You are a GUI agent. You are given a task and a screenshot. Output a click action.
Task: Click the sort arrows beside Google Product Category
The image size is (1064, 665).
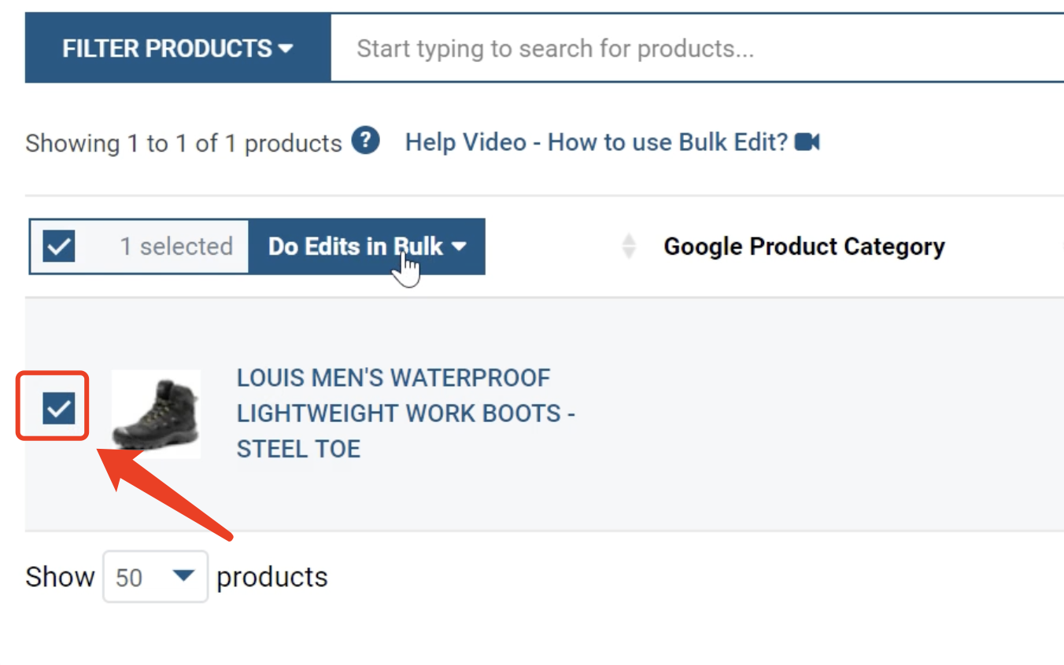[x=628, y=247]
